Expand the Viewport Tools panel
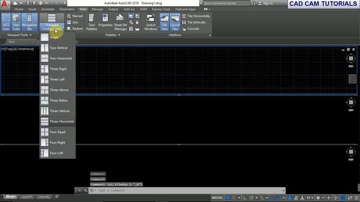Image resolution: width=360 pixels, height=202 pixels. [19, 35]
